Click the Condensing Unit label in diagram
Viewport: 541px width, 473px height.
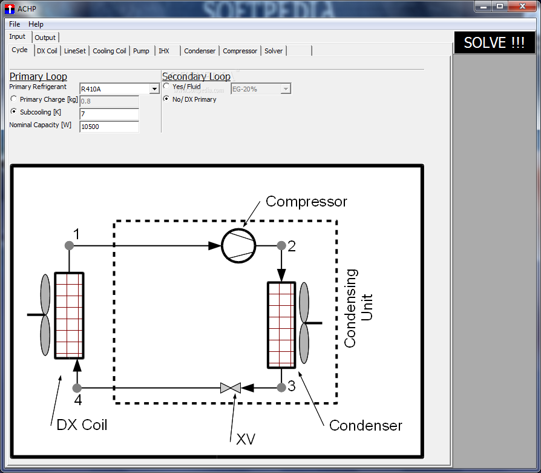(x=358, y=308)
